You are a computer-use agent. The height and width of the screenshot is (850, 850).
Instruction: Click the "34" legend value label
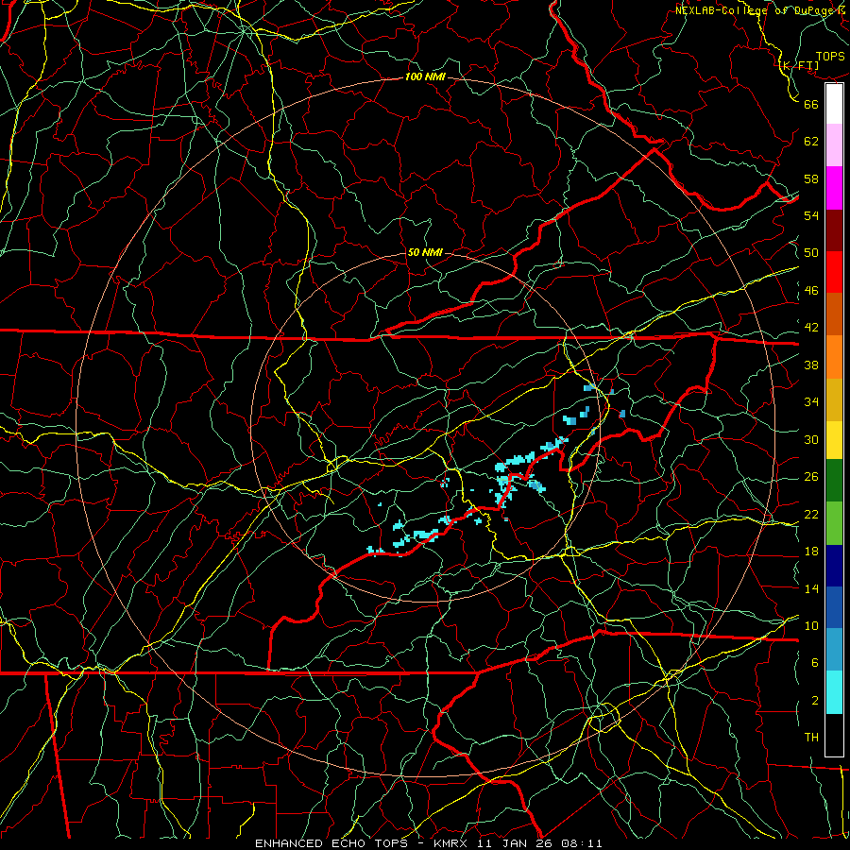click(811, 401)
